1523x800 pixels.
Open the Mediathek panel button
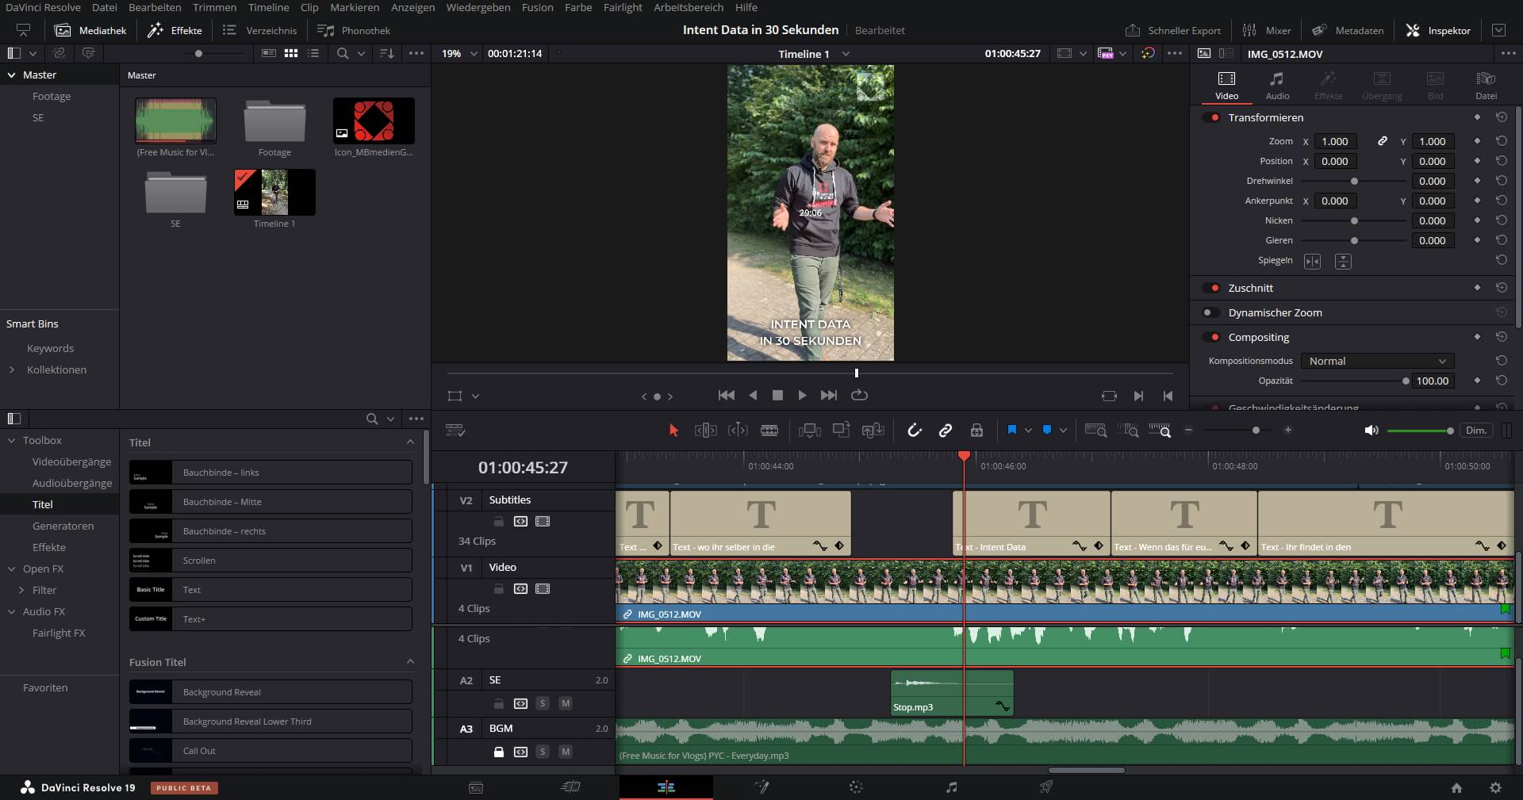[x=90, y=30]
